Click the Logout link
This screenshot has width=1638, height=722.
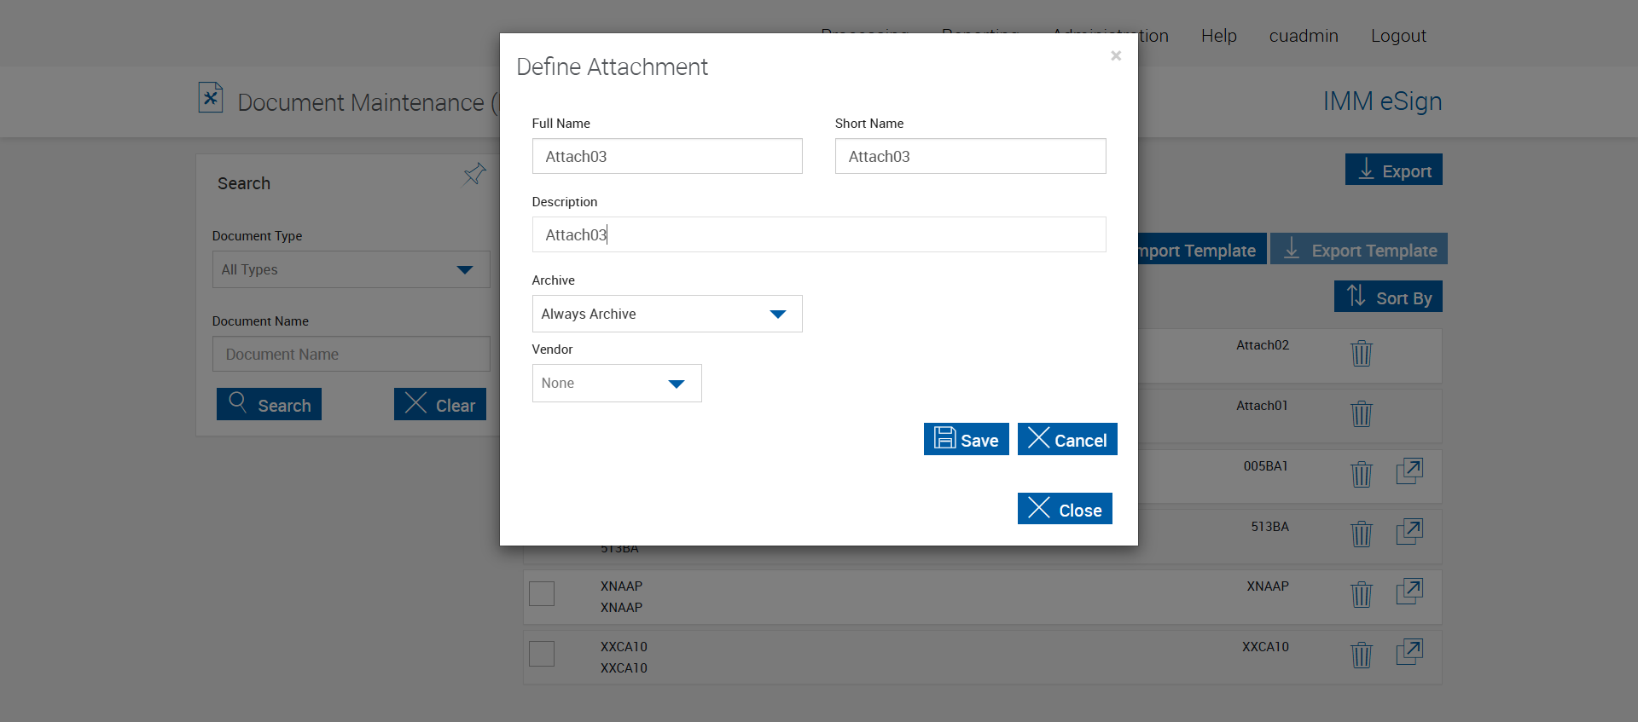click(1398, 36)
